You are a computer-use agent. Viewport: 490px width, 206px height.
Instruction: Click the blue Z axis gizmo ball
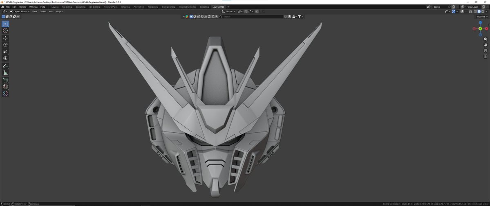pyautogui.click(x=480, y=23)
